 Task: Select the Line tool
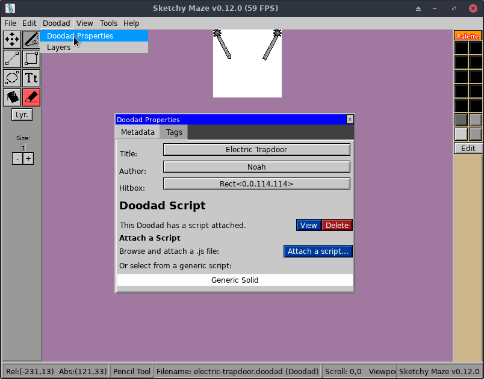(11, 58)
